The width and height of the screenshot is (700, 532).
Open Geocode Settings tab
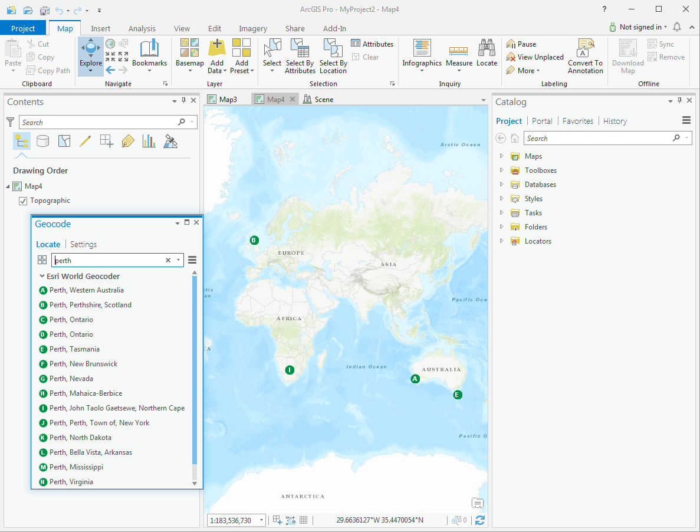click(84, 245)
